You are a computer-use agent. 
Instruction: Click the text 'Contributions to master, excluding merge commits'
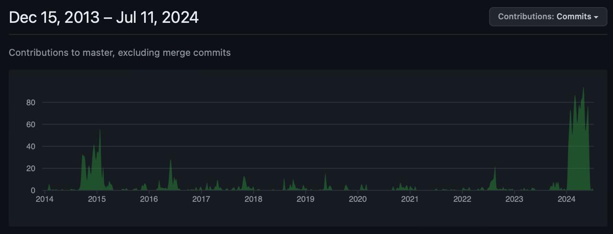tap(120, 53)
